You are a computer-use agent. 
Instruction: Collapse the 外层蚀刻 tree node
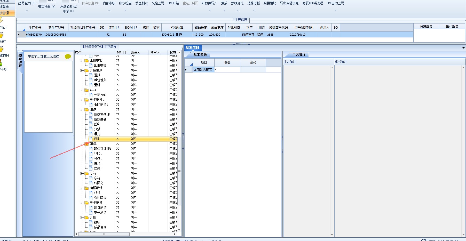pyautogui.click(x=81, y=70)
